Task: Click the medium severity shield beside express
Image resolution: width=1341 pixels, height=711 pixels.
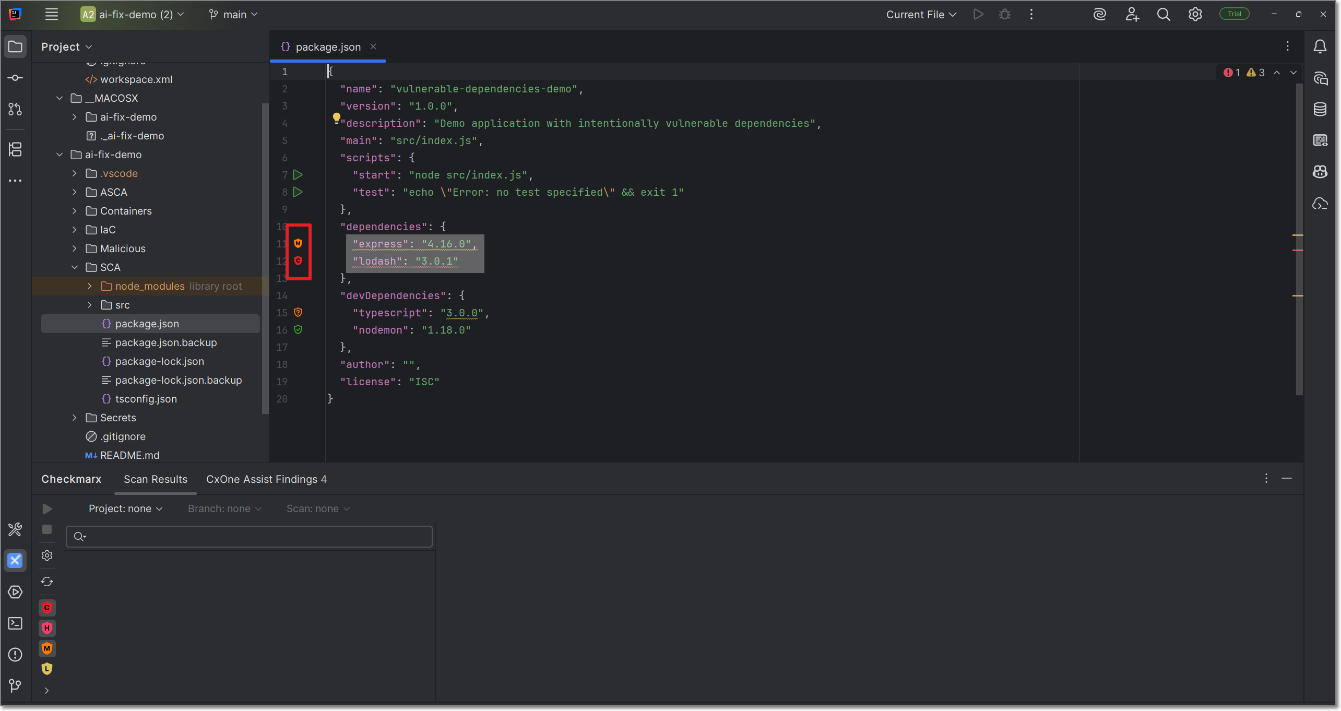Action: click(298, 243)
